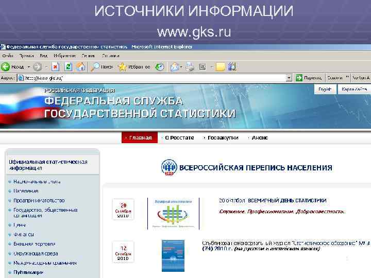Stop page loading with the red X icon

point(55,67)
